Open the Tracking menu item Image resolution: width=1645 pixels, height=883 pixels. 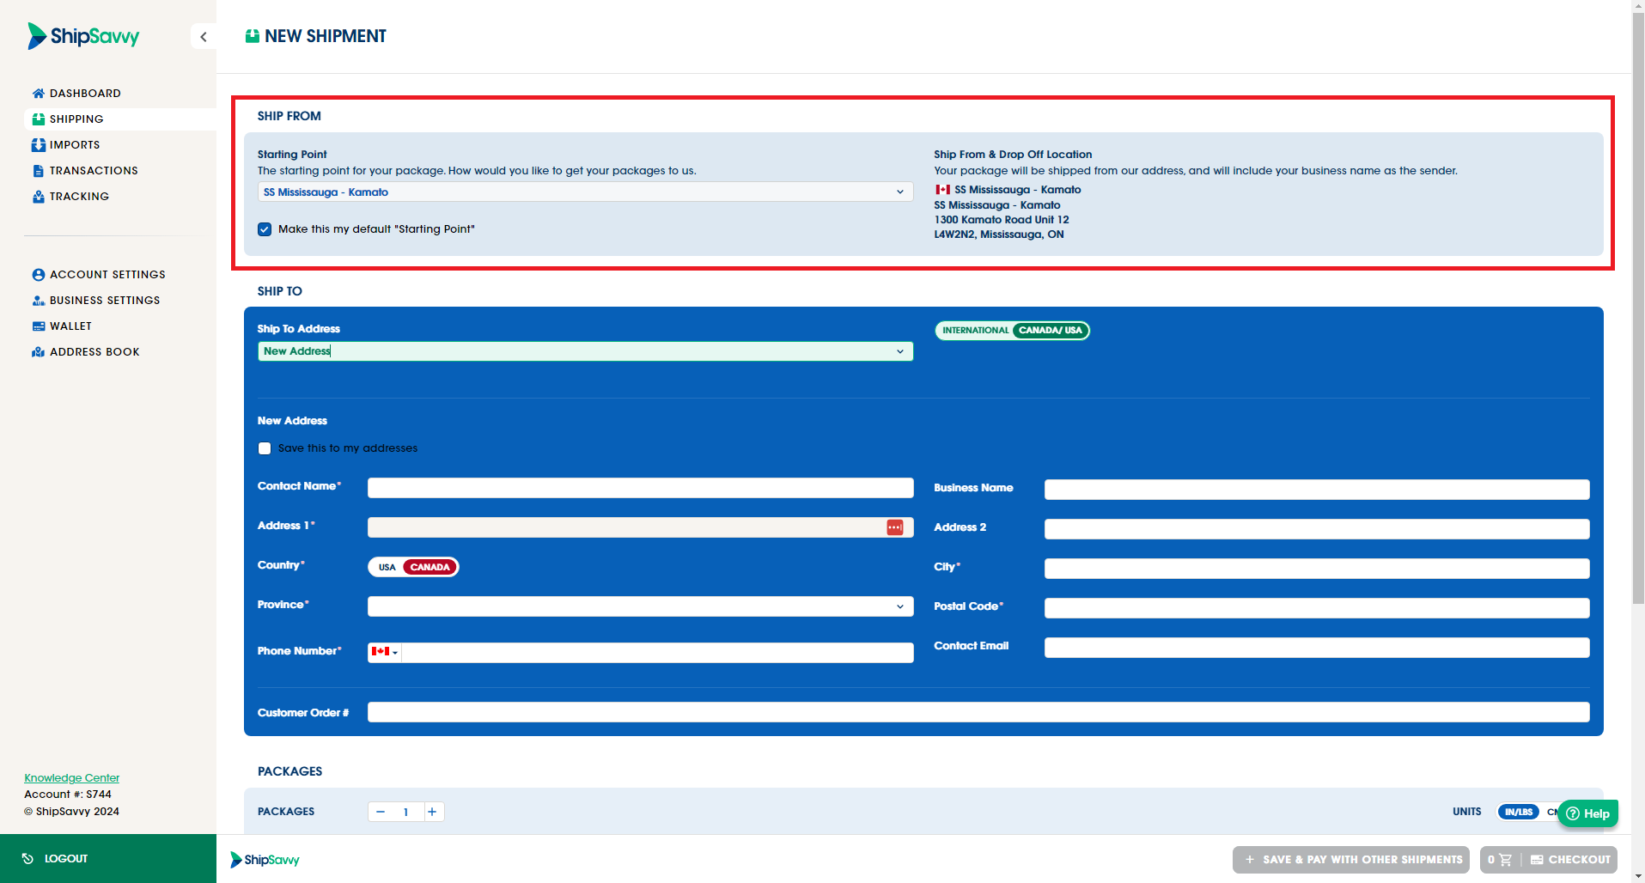click(x=79, y=197)
